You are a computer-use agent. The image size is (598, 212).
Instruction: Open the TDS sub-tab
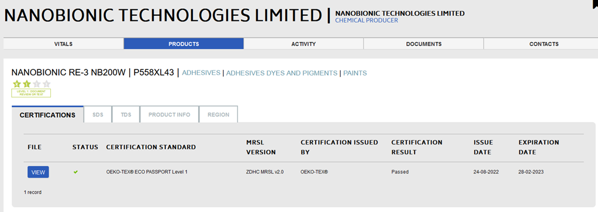pos(126,115)
